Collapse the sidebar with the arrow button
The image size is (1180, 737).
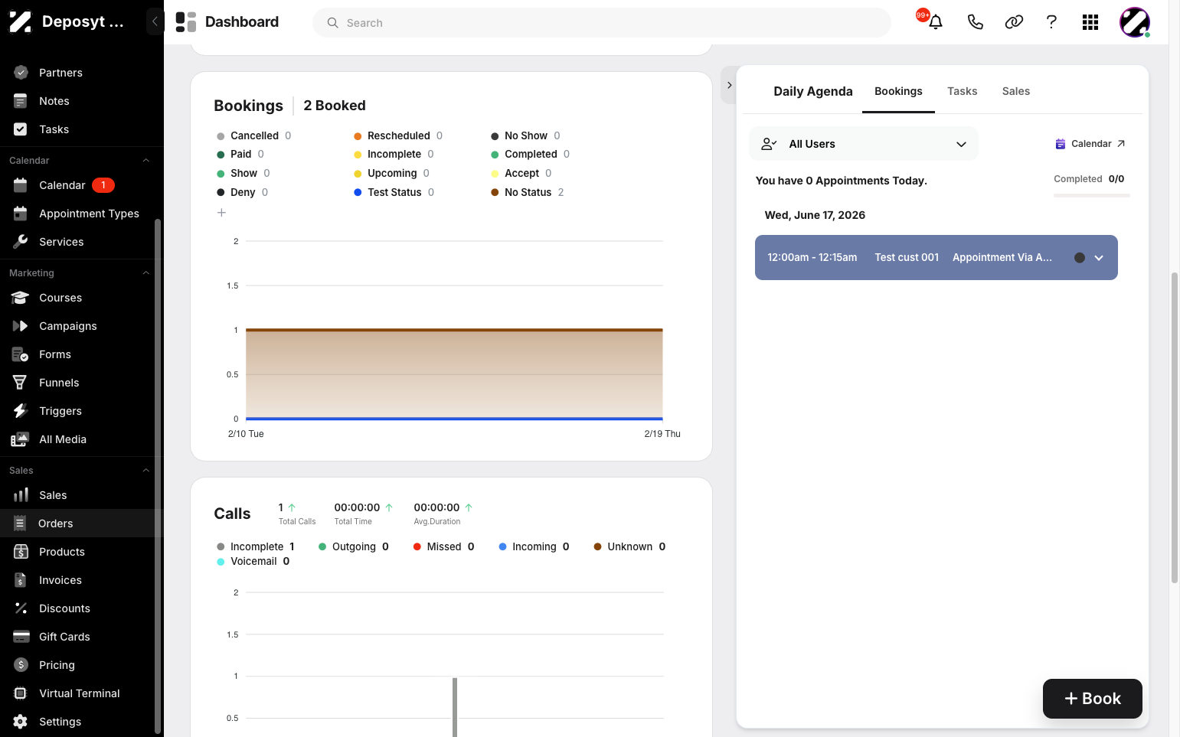click(155, 21)
